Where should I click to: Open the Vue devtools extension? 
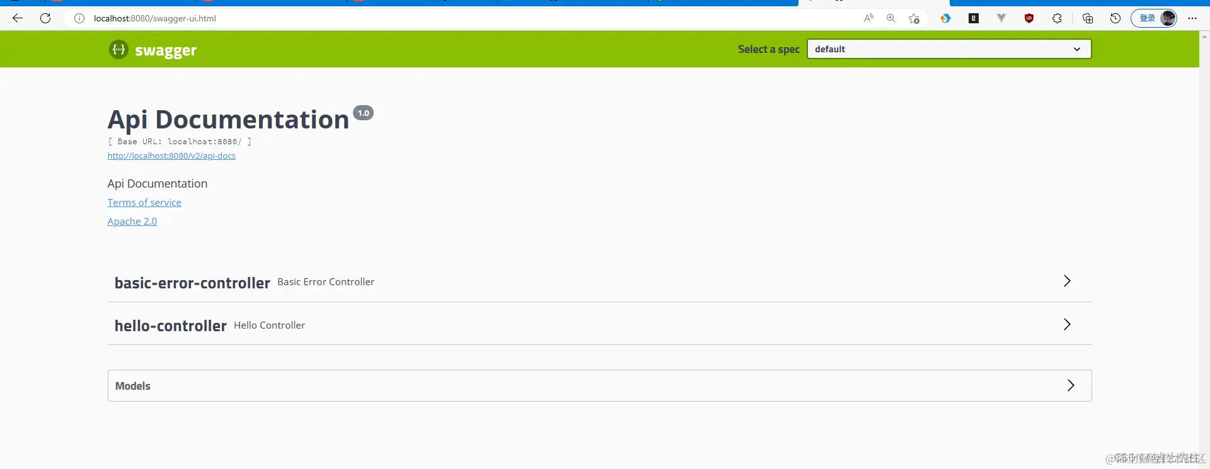(x=1001, y=18)
